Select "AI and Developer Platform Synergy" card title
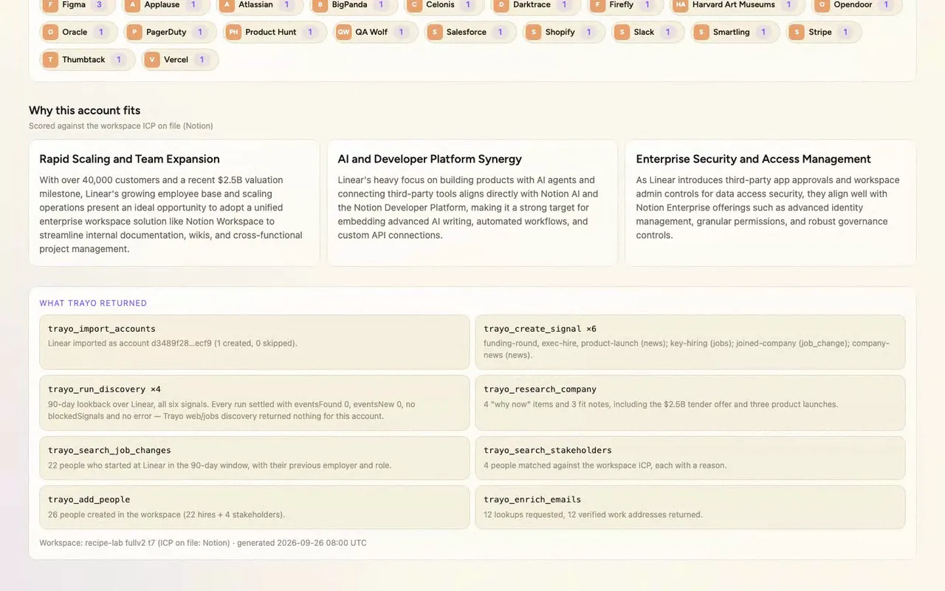This screenshot has height=591, width=945. [x=430, y=159]
